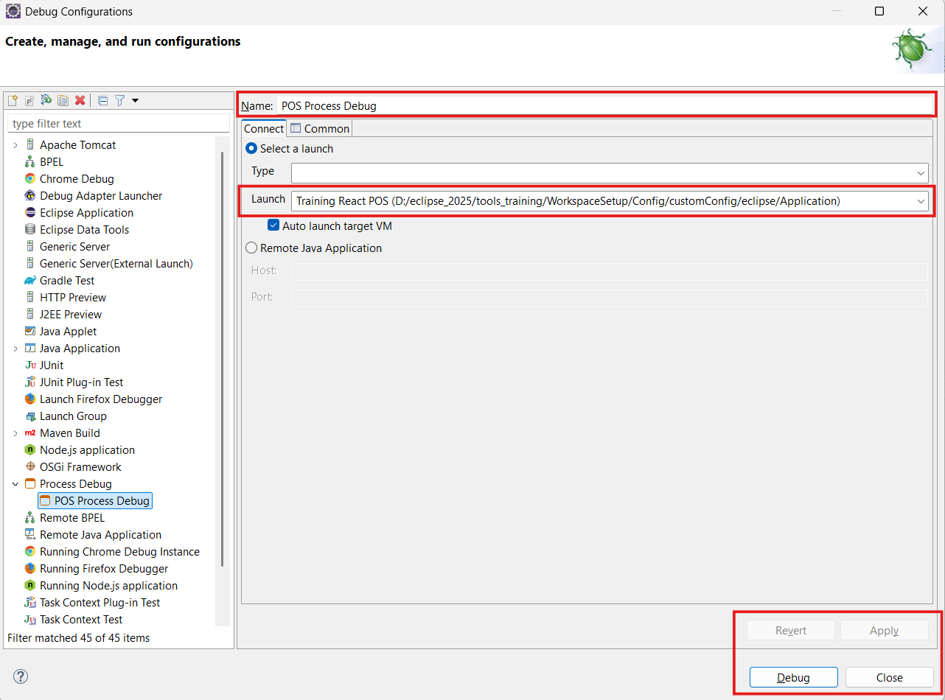The image size is (945, 700).
Task: Collapse the Process Debug tree node
Action: pyautogui.click(x=15, y=483)
